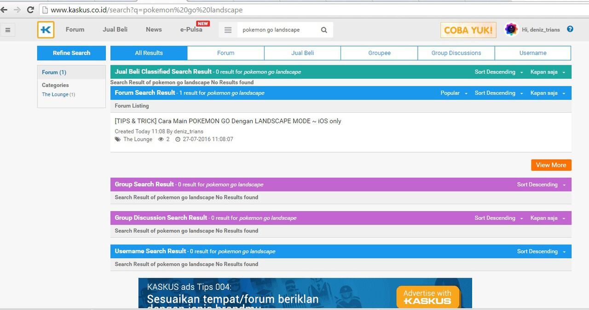Click the Forum Listing heading
The height and width of the screenshot is (310, 589).
[x=132, y=106]
